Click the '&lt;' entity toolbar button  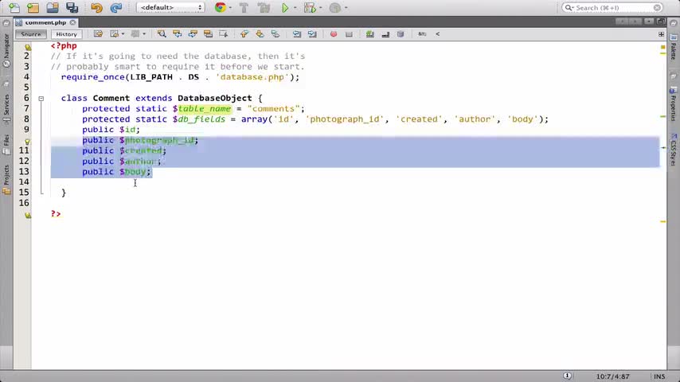(x=422, y=33)
